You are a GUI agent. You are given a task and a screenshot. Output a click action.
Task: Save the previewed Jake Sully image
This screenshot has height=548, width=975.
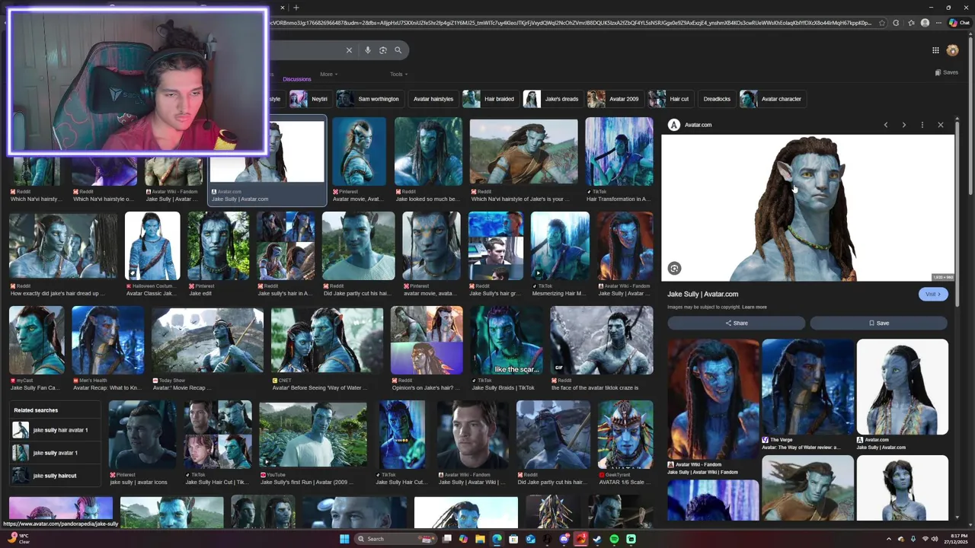878,323
